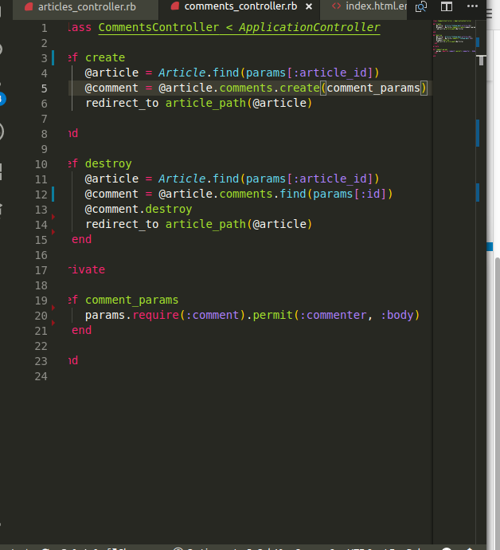Click the red deleted-lines marker below line 13

53,217
